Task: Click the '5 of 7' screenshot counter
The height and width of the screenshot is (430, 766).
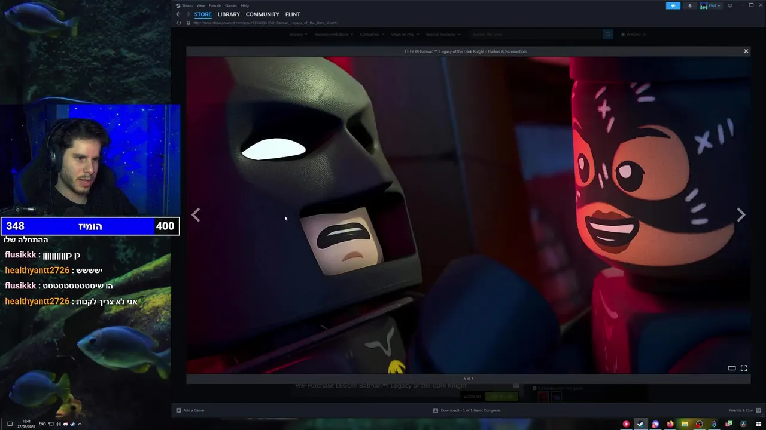Action: click(x=468, y=379)
